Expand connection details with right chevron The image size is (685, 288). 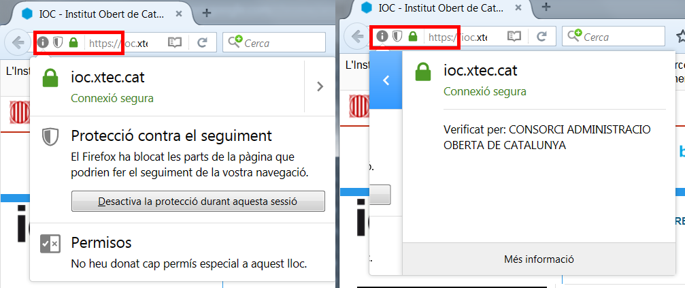click(320, 86)
